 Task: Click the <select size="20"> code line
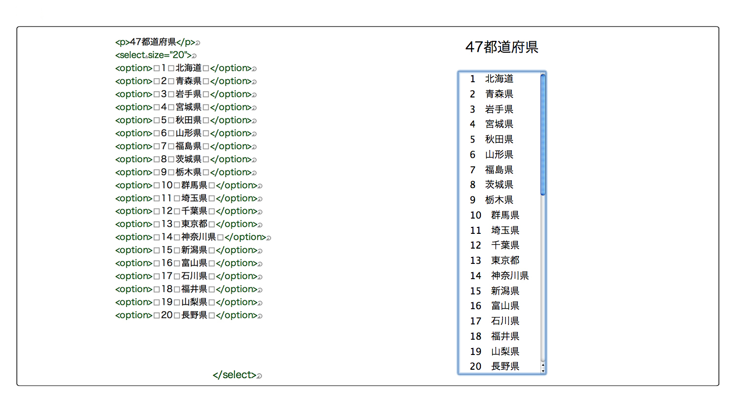[156, 55]
